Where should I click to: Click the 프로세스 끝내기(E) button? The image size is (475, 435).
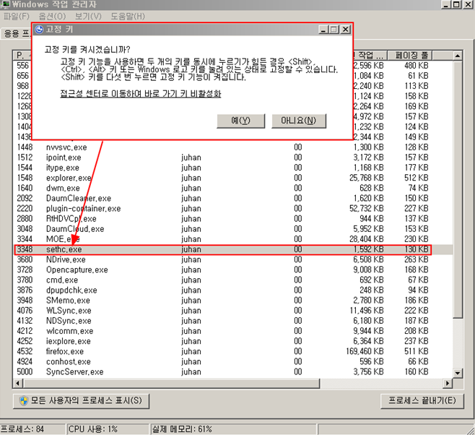click(x=422, y=401)
